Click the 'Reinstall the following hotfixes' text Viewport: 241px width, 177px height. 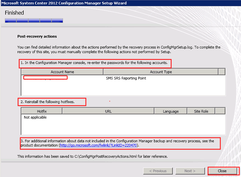(48, 102)
